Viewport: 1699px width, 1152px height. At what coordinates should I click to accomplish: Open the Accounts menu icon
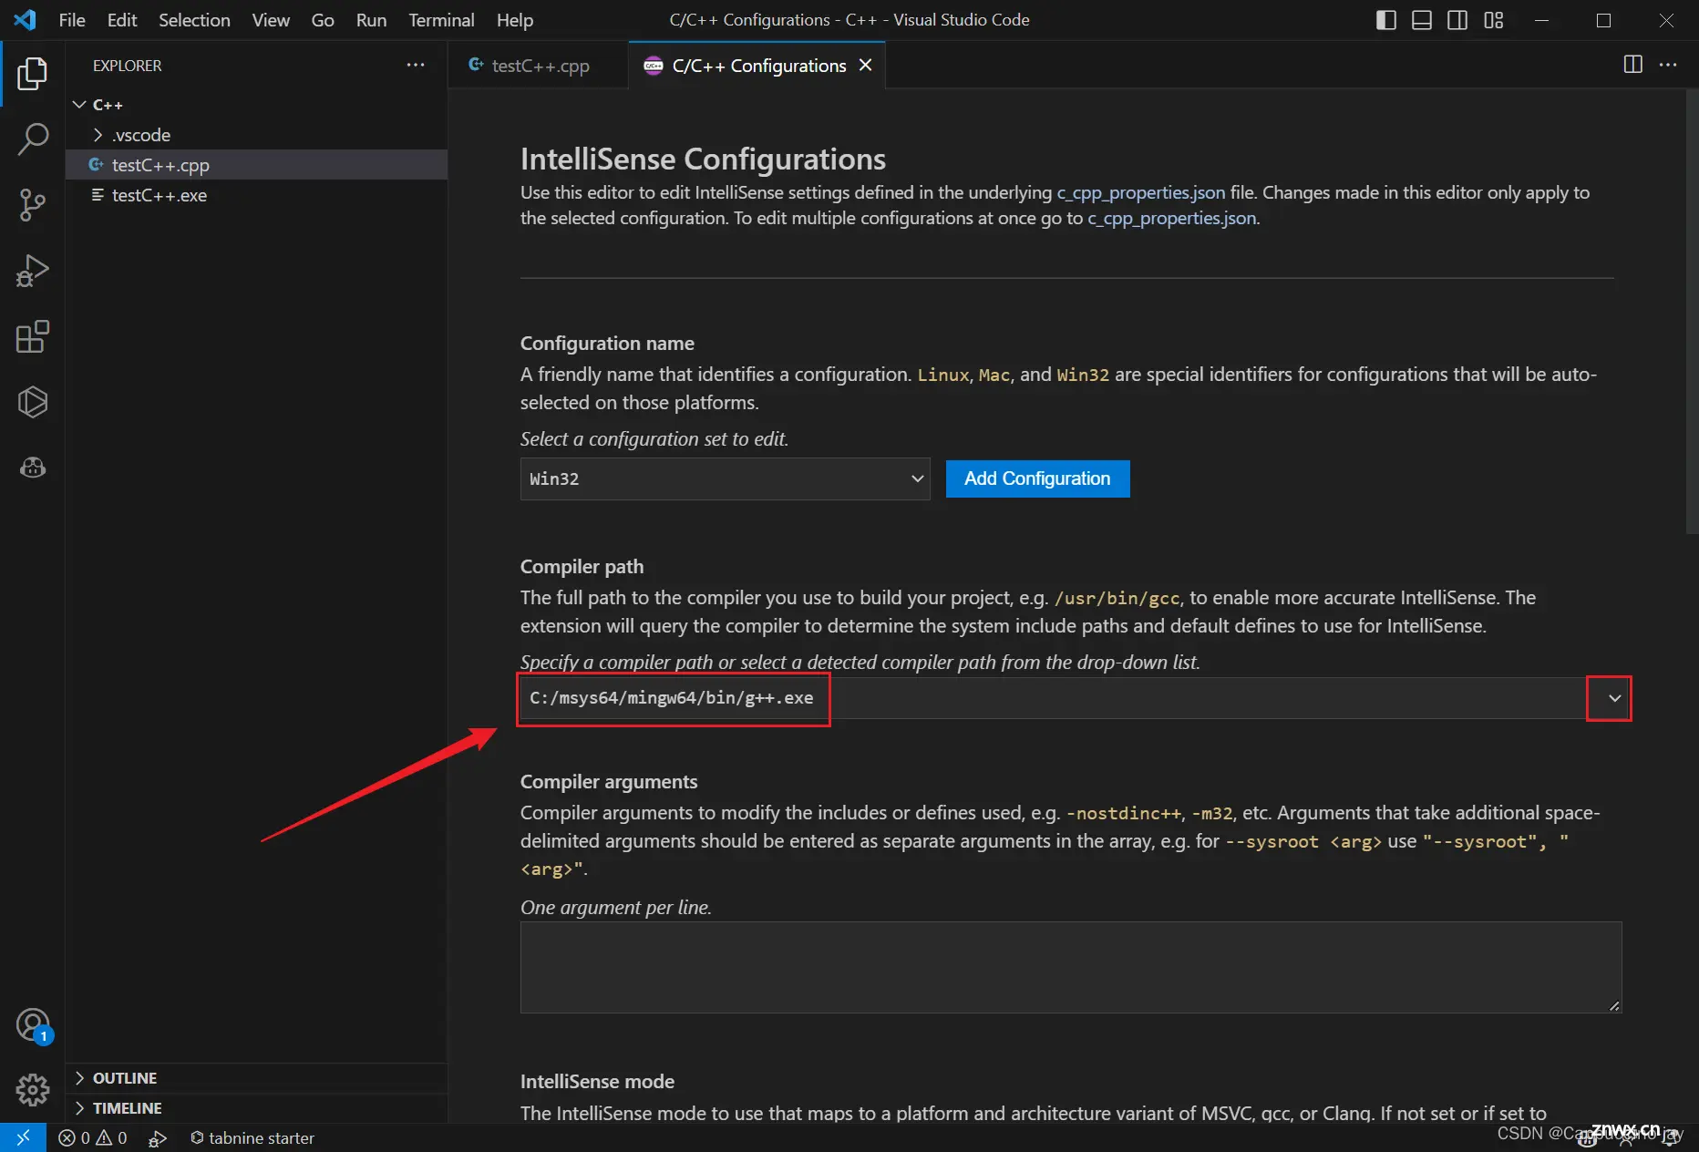coord(33,1025)
